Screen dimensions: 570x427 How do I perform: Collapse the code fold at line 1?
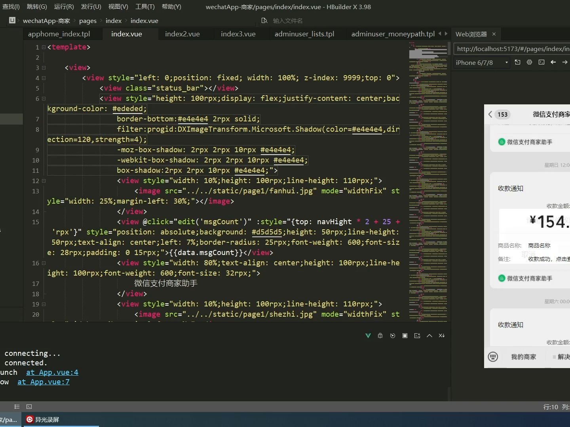tap(44, 47)
